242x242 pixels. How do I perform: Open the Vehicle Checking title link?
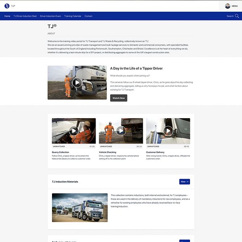tap(108, 152)
